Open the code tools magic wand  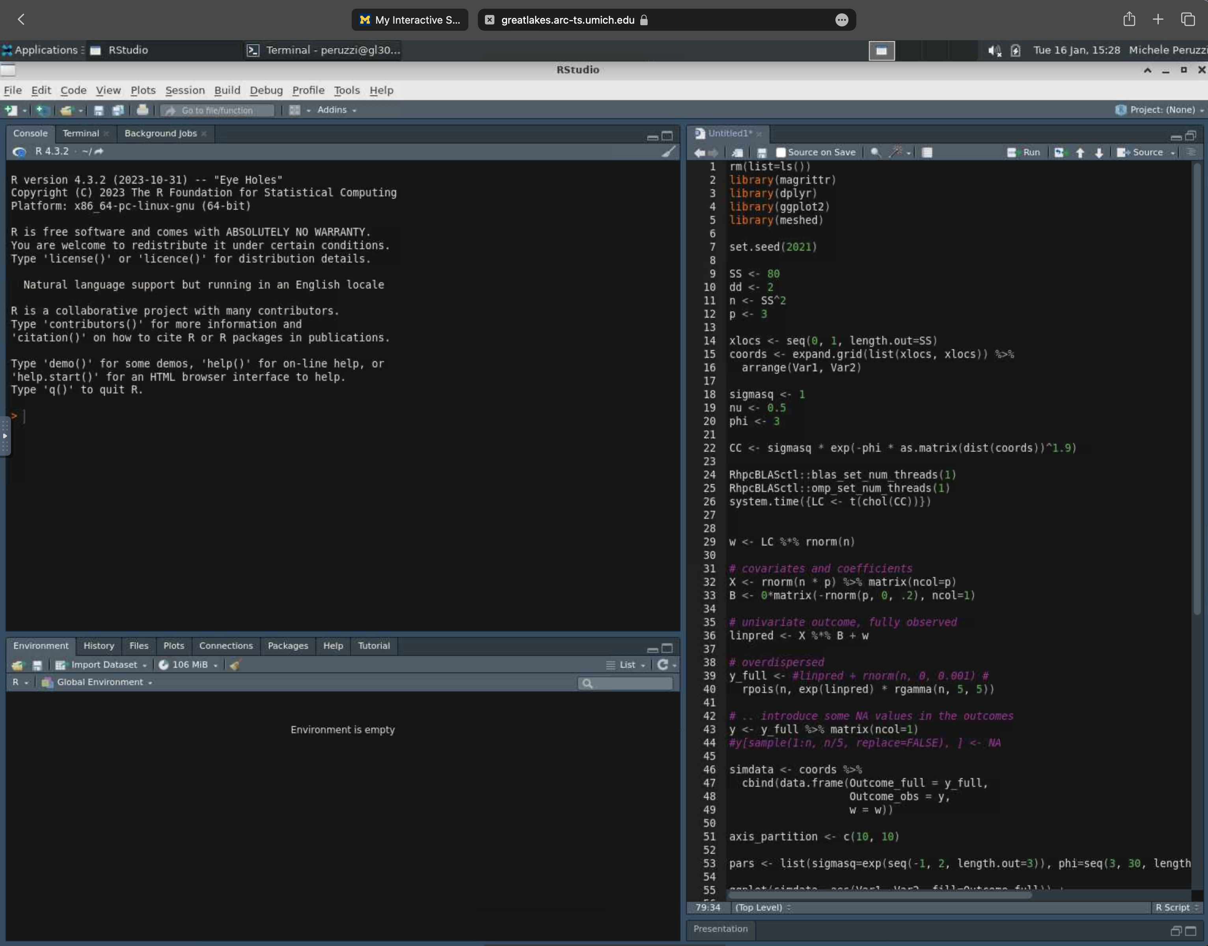895,152
